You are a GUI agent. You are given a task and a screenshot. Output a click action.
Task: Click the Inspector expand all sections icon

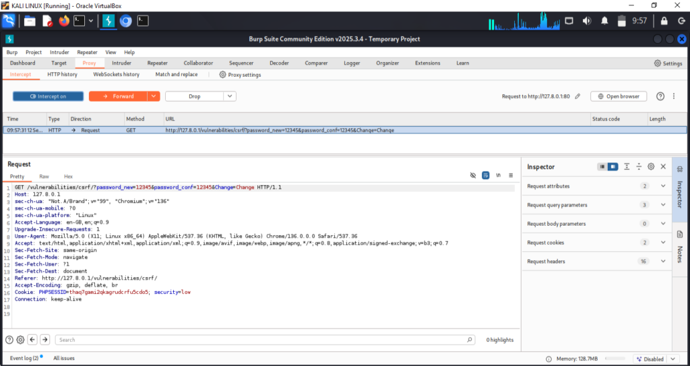(627, 166)
